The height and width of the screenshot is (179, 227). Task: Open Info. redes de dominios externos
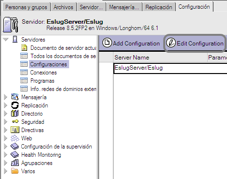[63, 89]
